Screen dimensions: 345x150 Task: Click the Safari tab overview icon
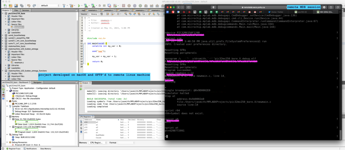338,7
